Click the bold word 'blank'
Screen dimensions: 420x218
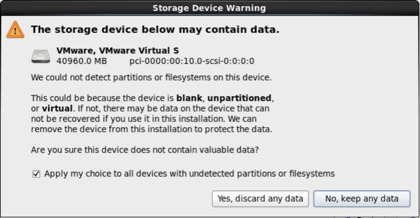pos(189,98)
